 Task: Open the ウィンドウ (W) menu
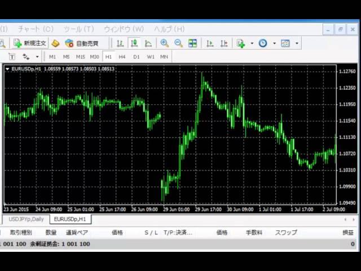(x=124, y=29)
